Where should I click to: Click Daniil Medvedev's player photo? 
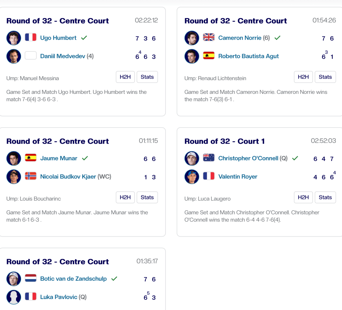click(x=14, y=56)
